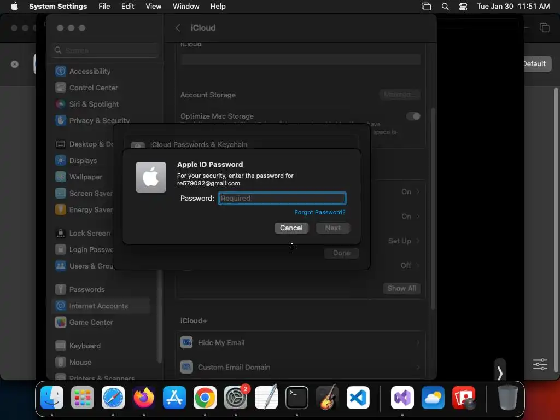Click System Settings dock icon with badge

(236, 398)
